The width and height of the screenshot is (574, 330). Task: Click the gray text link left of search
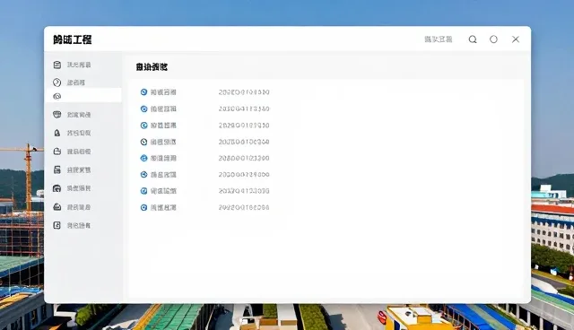[x=439, y=39]
